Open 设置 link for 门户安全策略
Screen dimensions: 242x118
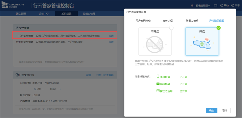pos(111,36)
